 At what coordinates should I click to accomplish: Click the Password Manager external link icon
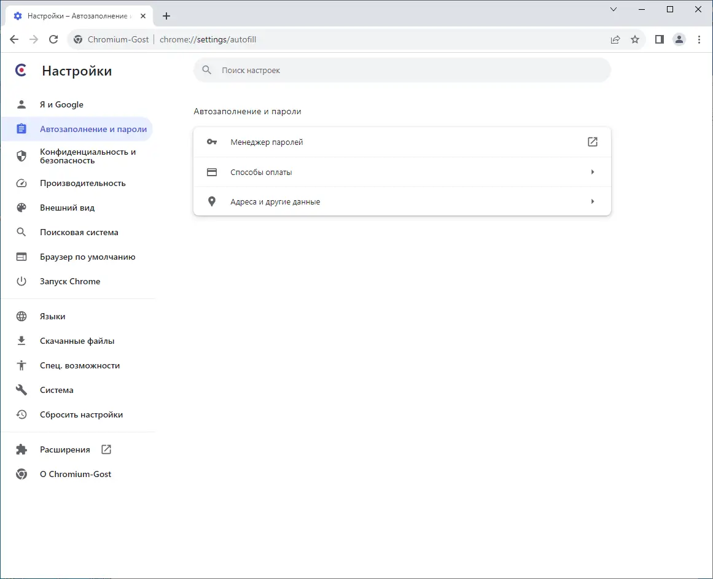pos(592,142)
